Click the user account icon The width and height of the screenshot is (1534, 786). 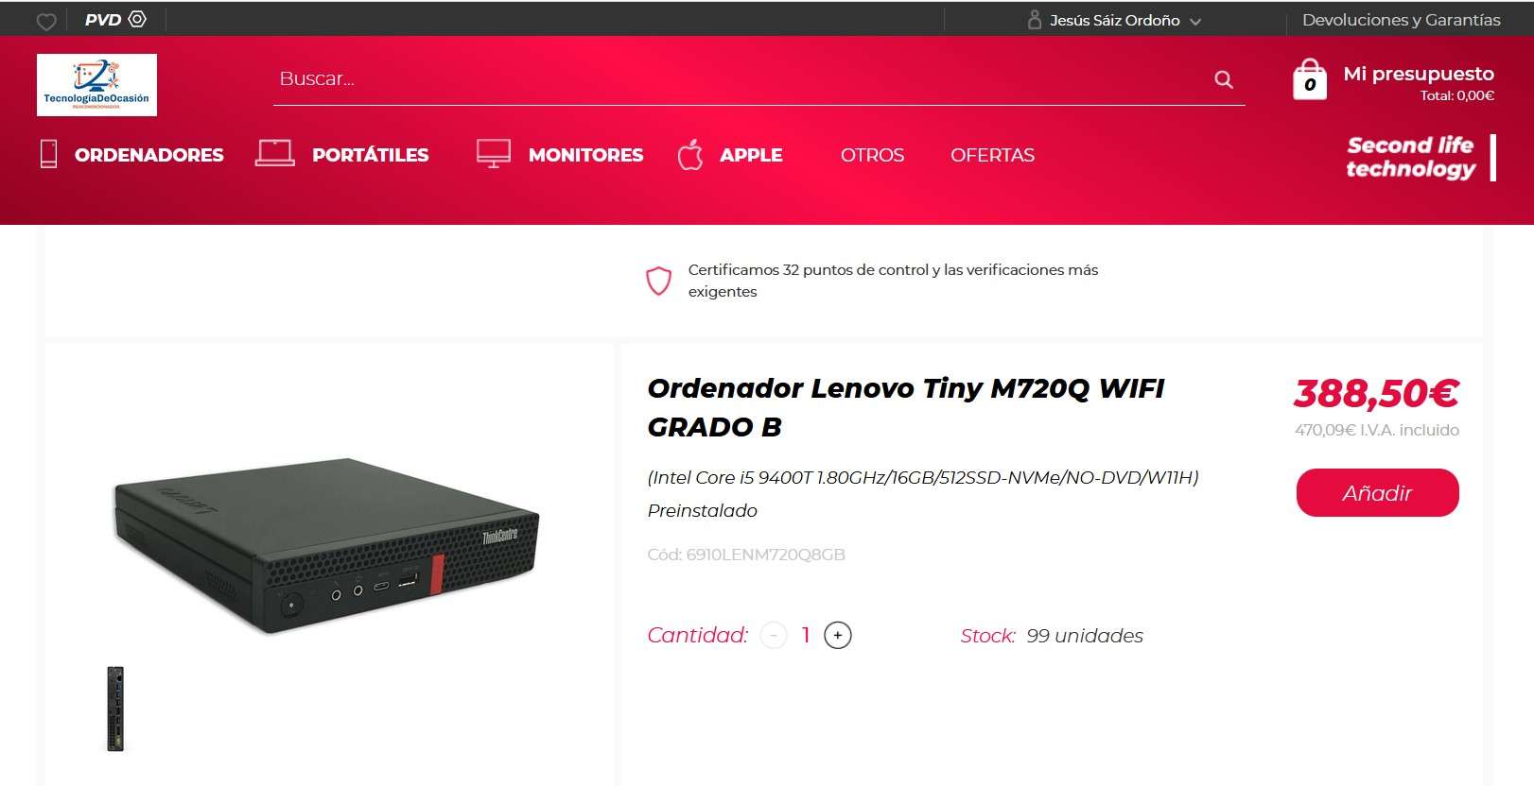(1034, 20)
